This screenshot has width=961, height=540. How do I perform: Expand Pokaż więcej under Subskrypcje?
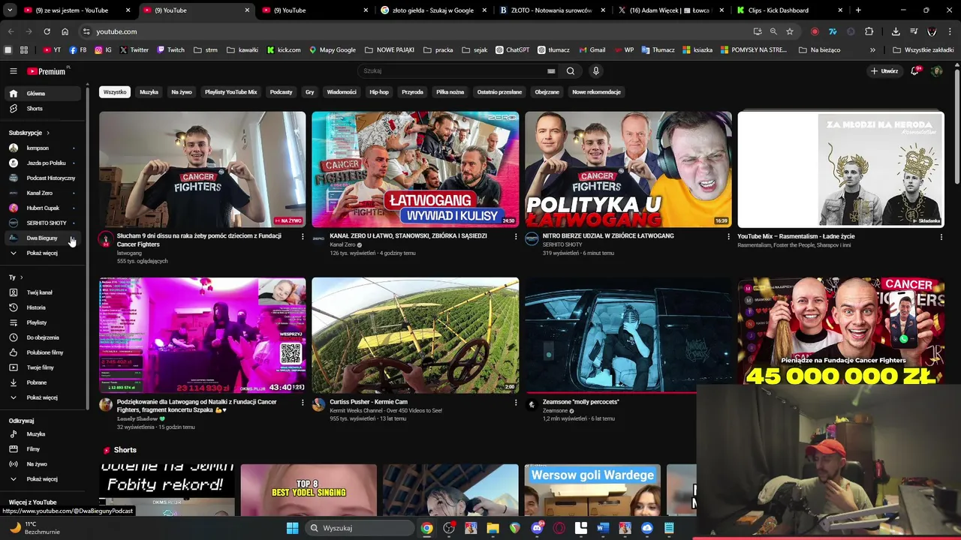point(42,253)
